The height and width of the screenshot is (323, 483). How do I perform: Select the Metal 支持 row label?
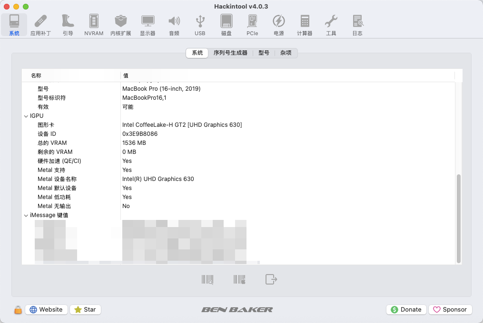51,170
